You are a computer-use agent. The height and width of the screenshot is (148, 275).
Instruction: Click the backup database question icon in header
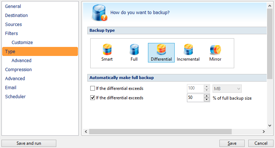tap(100, 13)
